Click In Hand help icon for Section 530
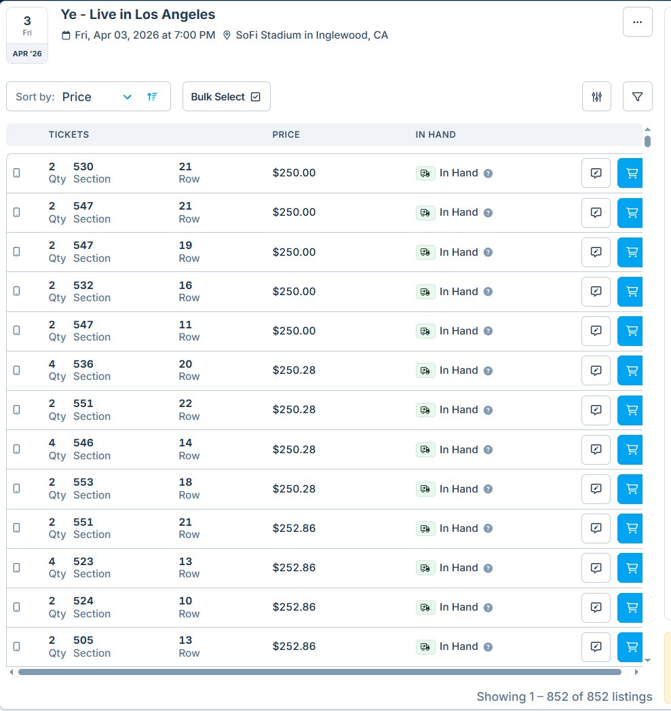The width and height of the screenshot is (671, 711). click(488, 173)
